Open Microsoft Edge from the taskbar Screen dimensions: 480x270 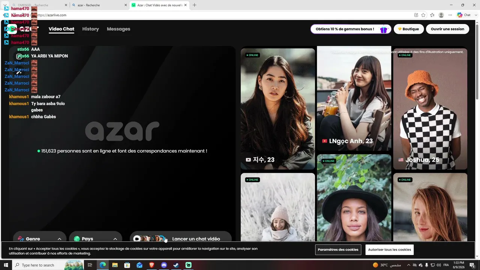[102, 265]
